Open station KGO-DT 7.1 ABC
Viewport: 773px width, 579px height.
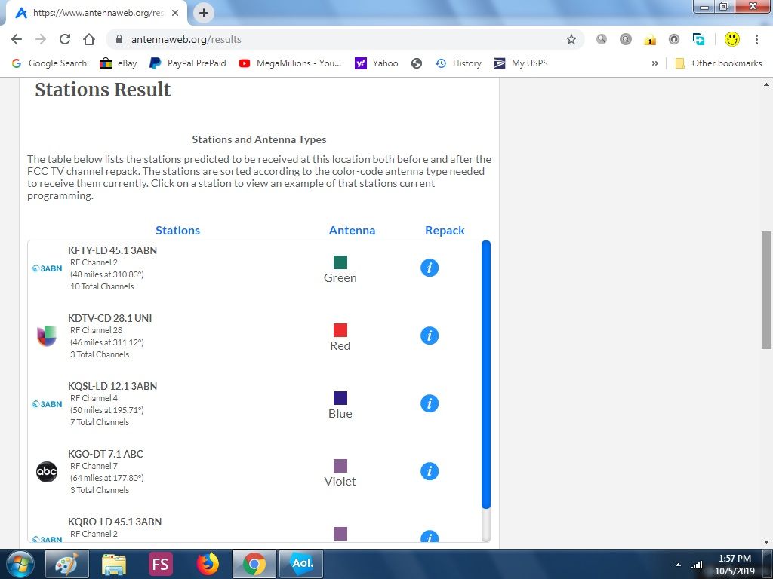106,454
